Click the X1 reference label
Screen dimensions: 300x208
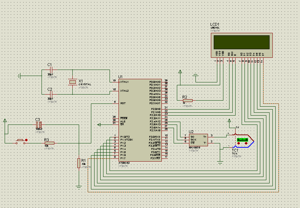click(81, 81)
